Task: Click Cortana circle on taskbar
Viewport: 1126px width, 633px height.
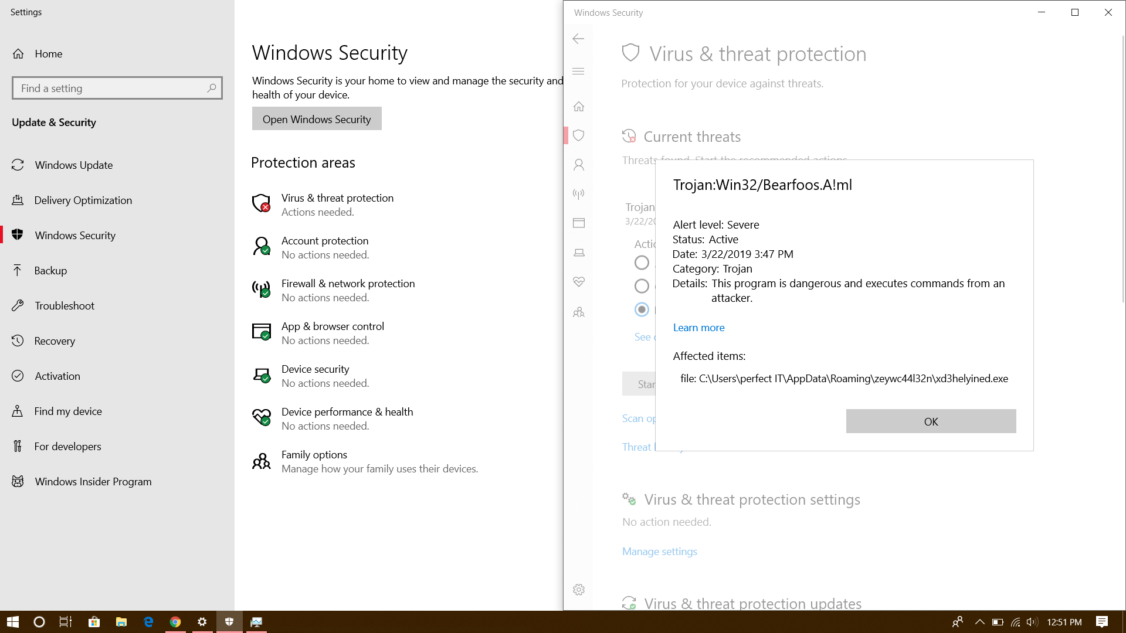Action: 39,622
